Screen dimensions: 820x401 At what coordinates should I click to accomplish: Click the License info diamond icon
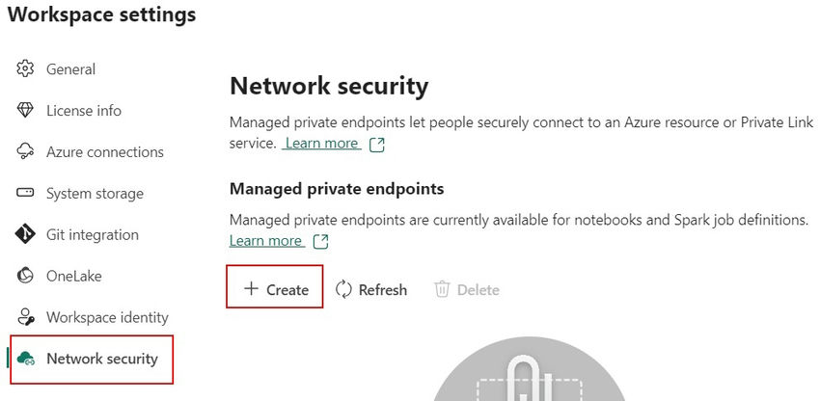[26, 111]
